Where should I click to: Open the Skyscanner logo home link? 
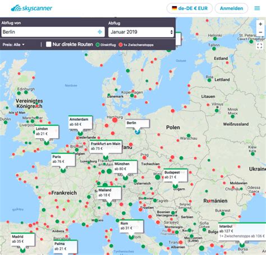click(x=31, y=8)
